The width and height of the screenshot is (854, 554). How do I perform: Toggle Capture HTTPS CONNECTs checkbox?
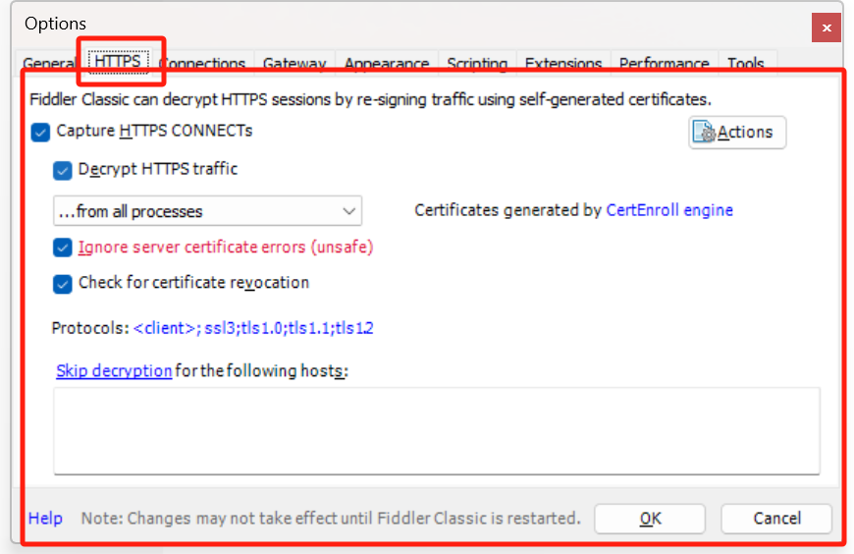(40, 132)
